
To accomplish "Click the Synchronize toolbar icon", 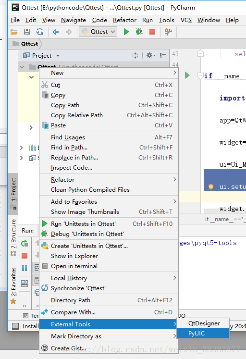I will 40,32.
